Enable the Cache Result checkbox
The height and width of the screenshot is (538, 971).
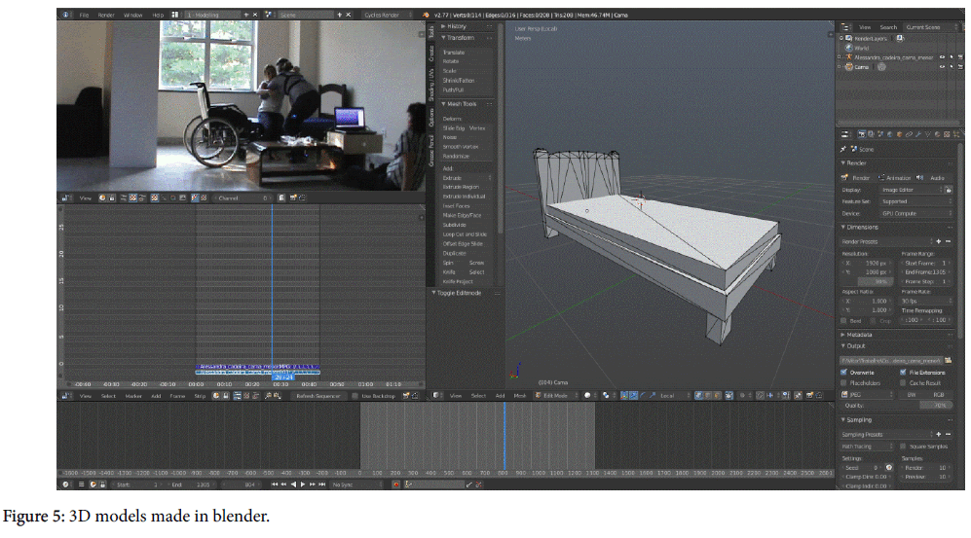click(903, 382)
